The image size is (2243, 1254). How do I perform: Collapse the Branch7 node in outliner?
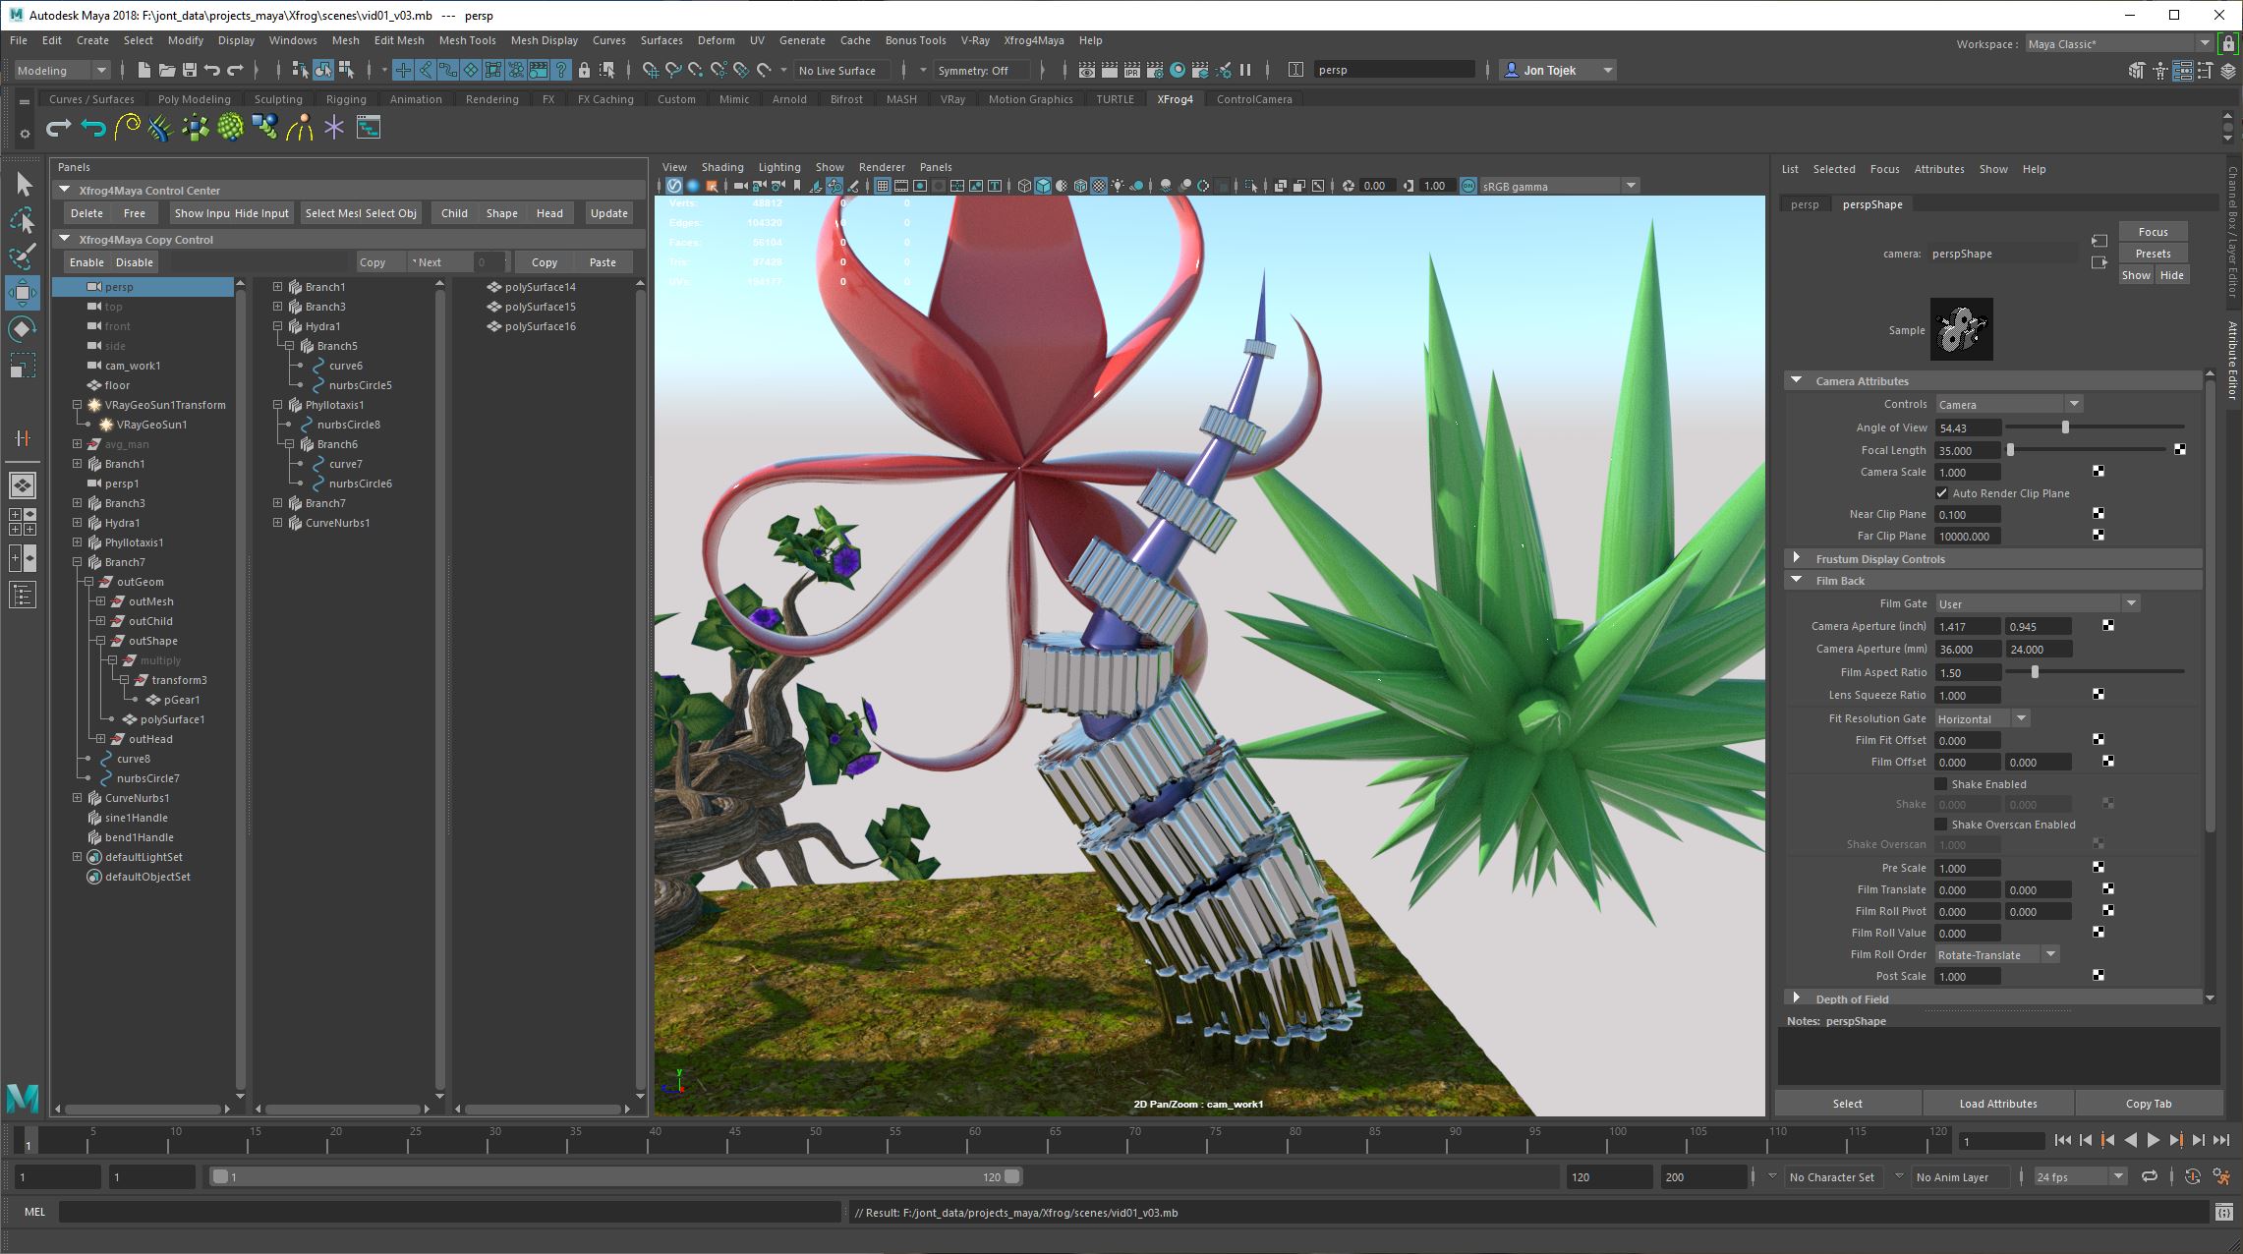78,562
